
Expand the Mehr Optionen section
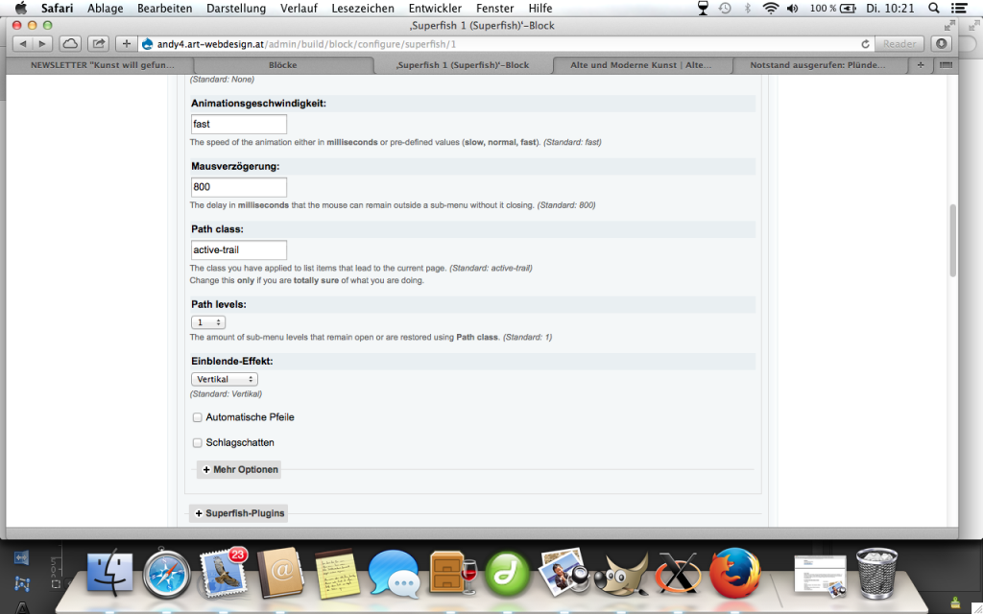tap(240, 469)
